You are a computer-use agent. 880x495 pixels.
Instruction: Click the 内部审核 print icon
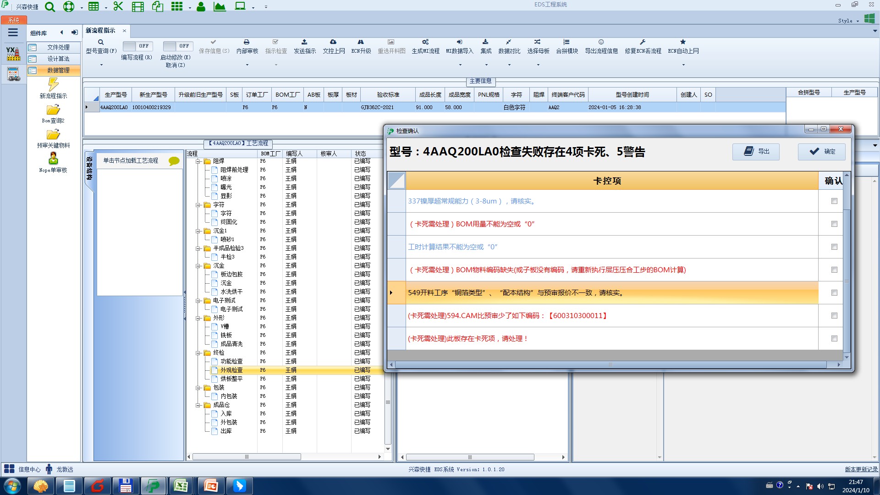point(247,42)
